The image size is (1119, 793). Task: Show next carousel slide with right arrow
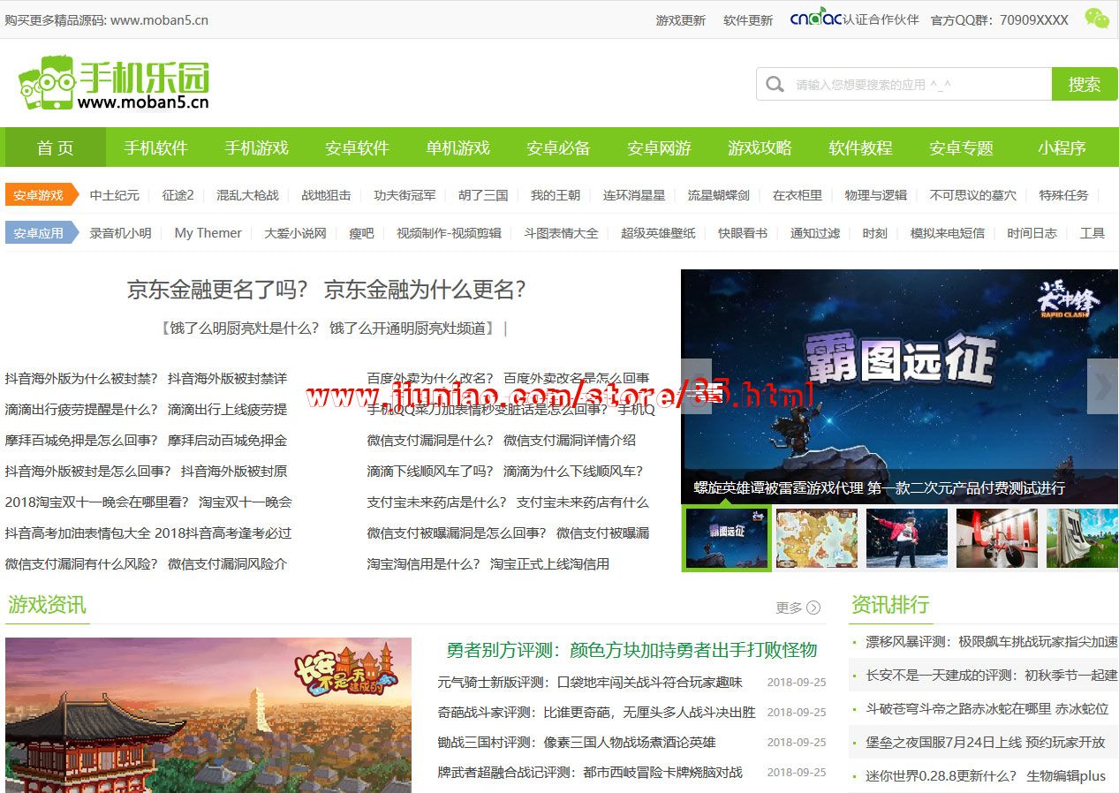(x=1102, y=386)
